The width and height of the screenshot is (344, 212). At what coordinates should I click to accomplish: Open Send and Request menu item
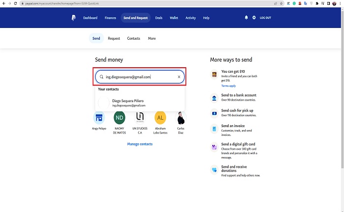pos(136,18)
